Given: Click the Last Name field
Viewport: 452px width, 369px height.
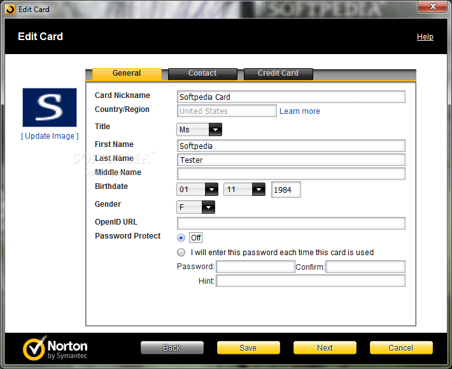Looking at the screenshot, I should [291, 160].
